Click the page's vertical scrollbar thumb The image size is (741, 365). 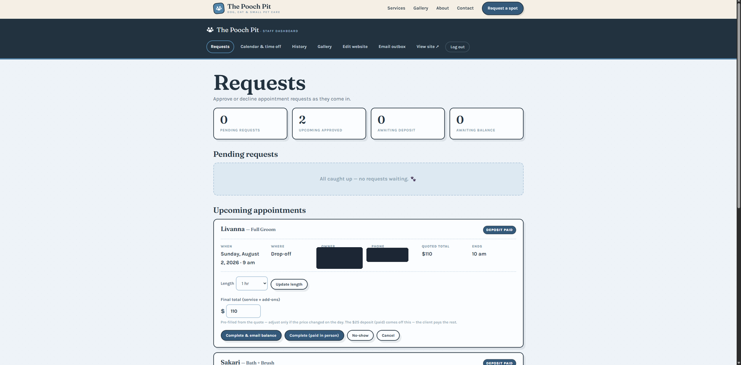click(739, 106)
